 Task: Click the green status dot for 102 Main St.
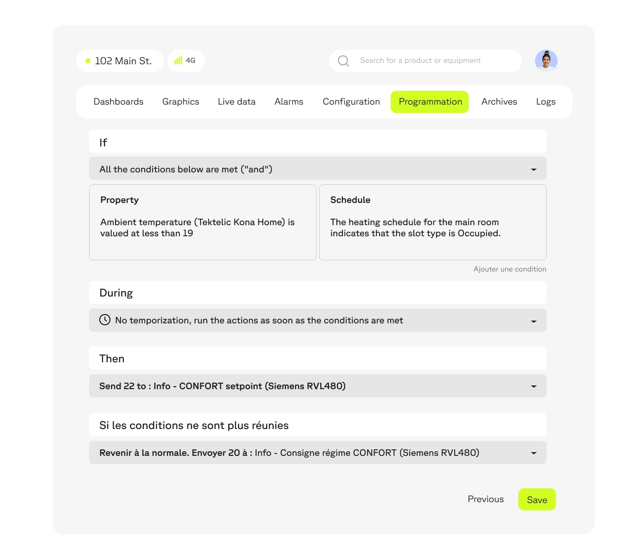(x=88, y=61)
